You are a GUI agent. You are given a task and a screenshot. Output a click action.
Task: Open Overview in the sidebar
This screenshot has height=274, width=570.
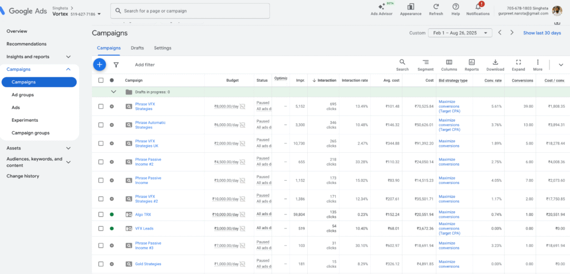click(x=17, y=31)
